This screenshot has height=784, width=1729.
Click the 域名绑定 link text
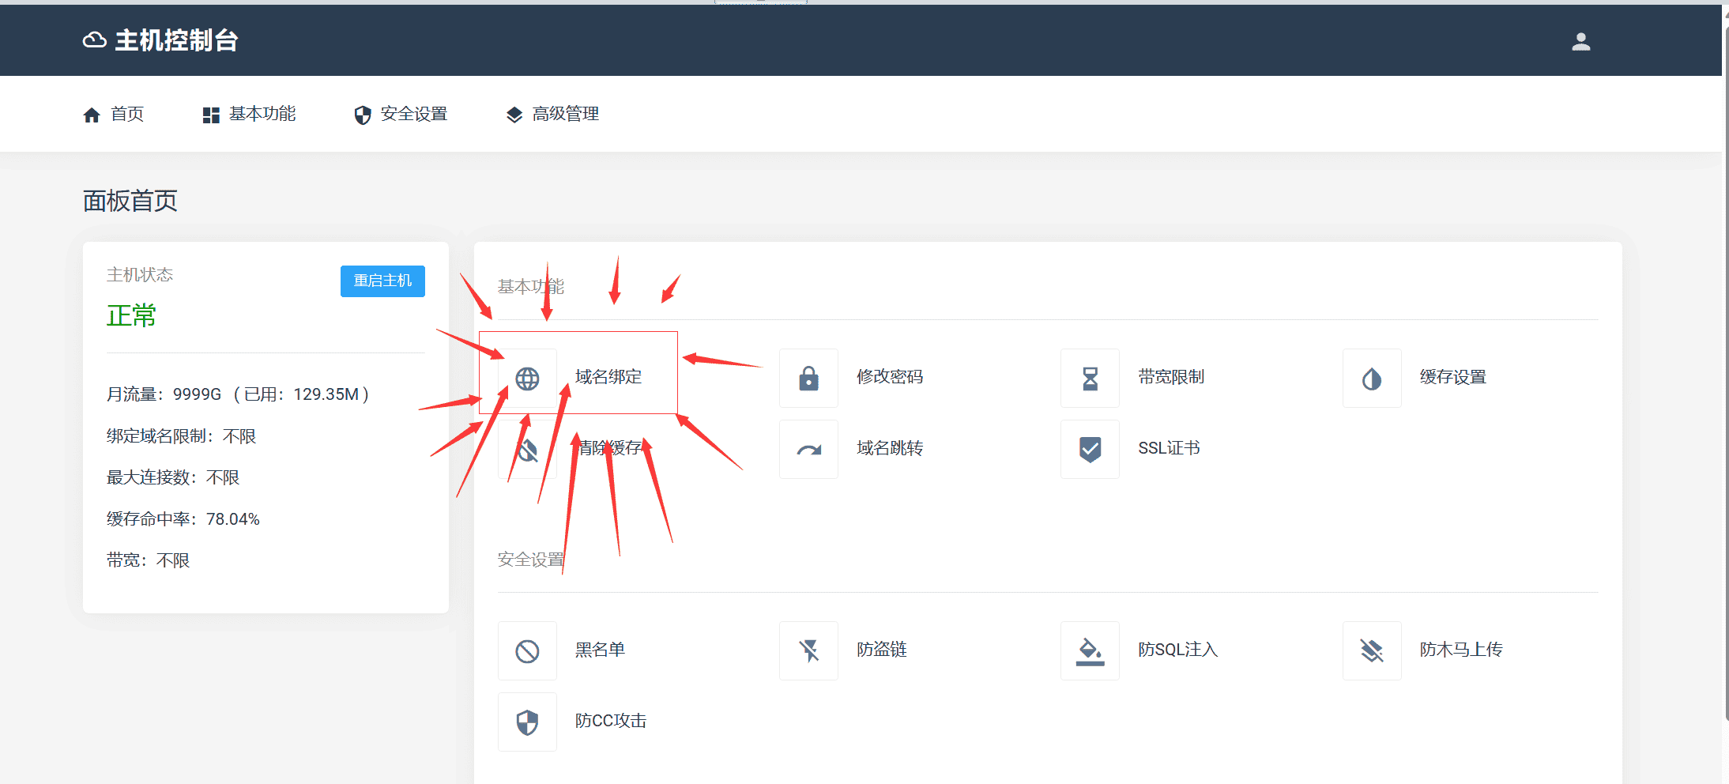(608, 377)
